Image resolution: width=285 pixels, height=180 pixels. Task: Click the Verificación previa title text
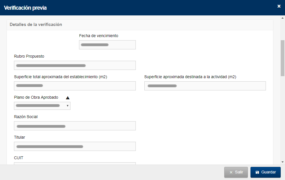[x=25, y=8]
